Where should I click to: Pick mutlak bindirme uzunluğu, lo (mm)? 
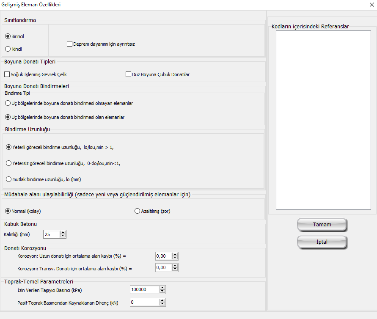[x=8, y=179]
